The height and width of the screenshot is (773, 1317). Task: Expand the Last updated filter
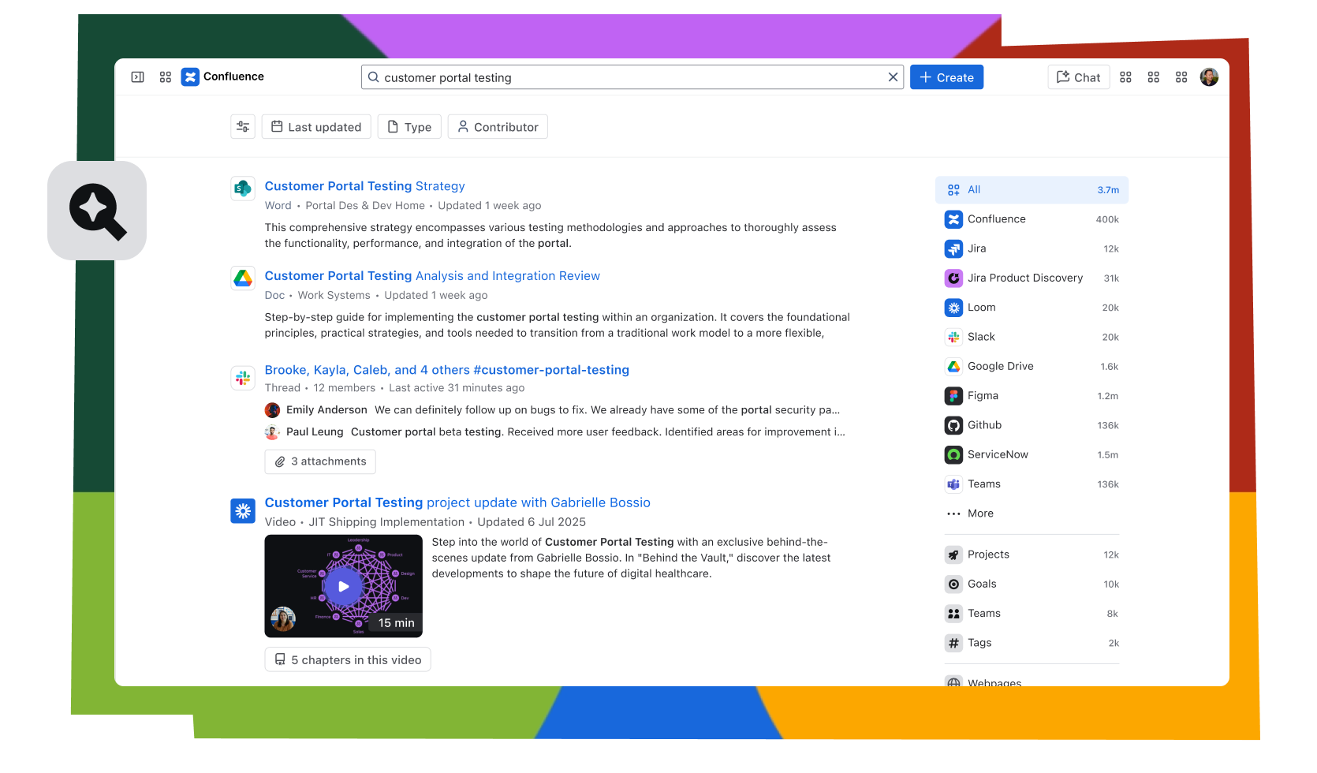tap(316, 127)
